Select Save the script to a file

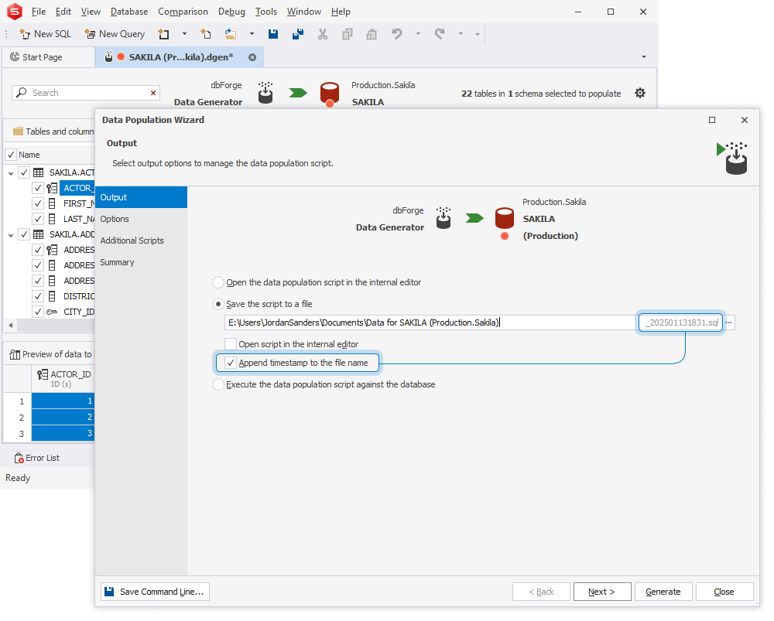click(x=217, y=305)
